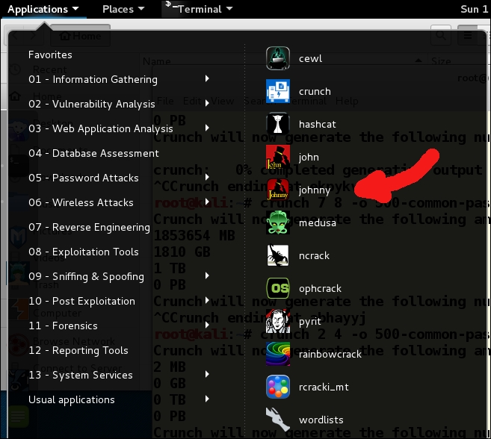Open 06 - Wireless Attacks category
The height and width of the screenshot is (439, 491).
[81, 202]
